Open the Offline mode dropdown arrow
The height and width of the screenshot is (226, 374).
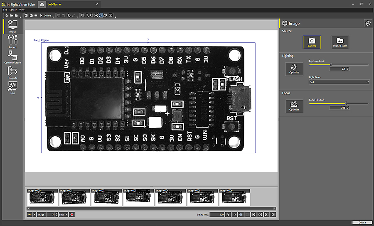[x=53, y=16]
